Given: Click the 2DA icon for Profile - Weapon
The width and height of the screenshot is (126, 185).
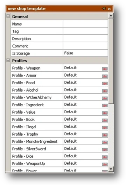Looking at the screenshot, I should click(105, 69).
